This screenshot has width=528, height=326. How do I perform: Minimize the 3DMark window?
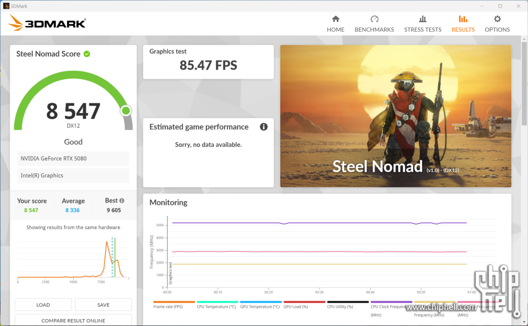pos(482,6)
